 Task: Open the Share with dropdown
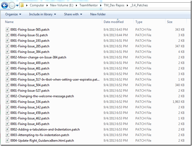(x=73, y=14)
